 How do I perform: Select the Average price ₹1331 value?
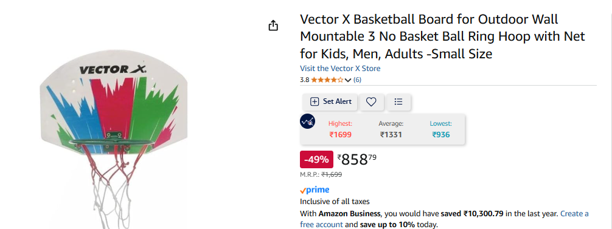[x=391, y=135]
